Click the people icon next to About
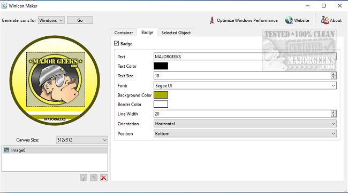The height and width of the screenshot is (193, 348). pos(324,20)
